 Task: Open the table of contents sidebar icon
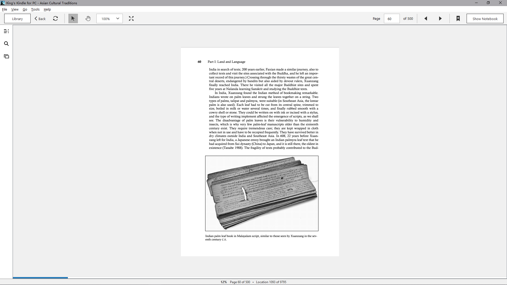(x=6, y=31)
